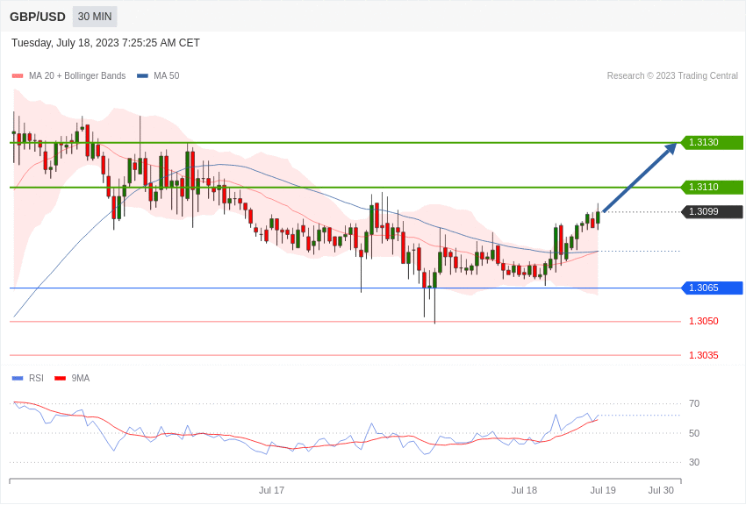Click the green 1.3130 resistance price tag
The height and width of the screenshot is (505, 746).
click(x=713, y=142)
